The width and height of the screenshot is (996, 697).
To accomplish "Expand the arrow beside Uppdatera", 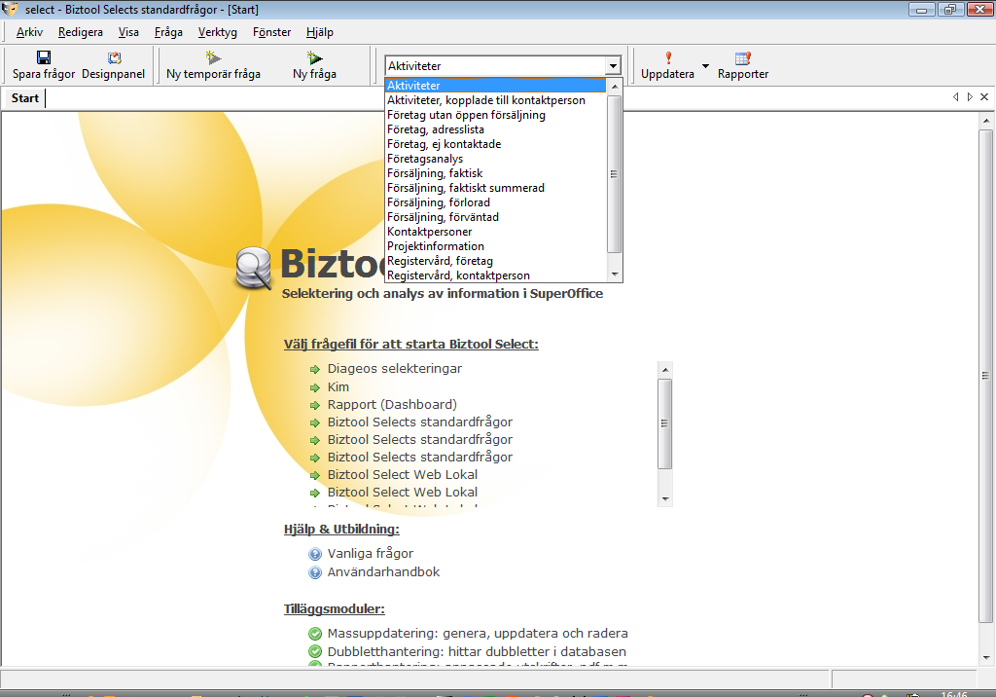I will (x=705, y=65).
